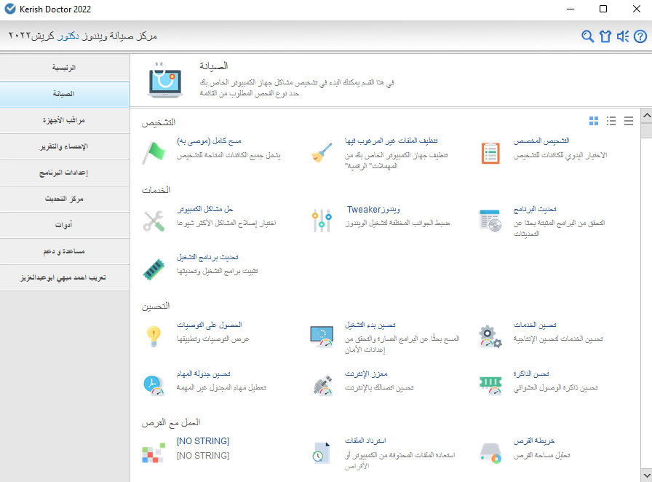Open الرئيسية home sidebar tab

click(65, 68)
